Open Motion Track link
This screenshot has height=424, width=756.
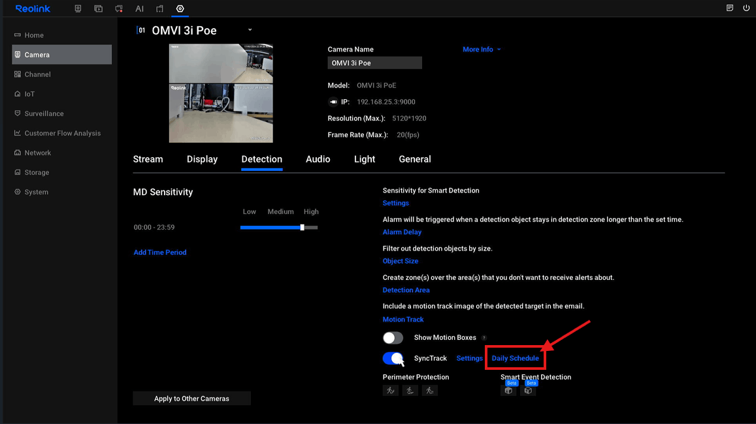click(403, 320)
